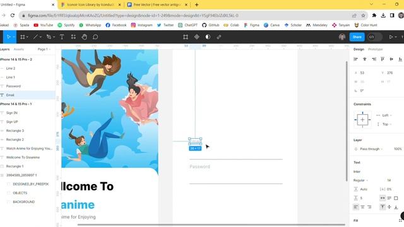Toggle Dev Mode switch

coord(374,37)
